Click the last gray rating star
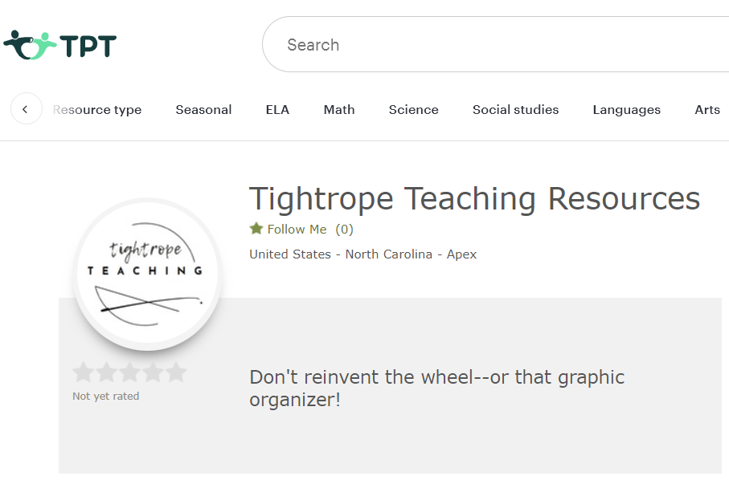Screen dimensions: 729x480 [x=176, y=372]
